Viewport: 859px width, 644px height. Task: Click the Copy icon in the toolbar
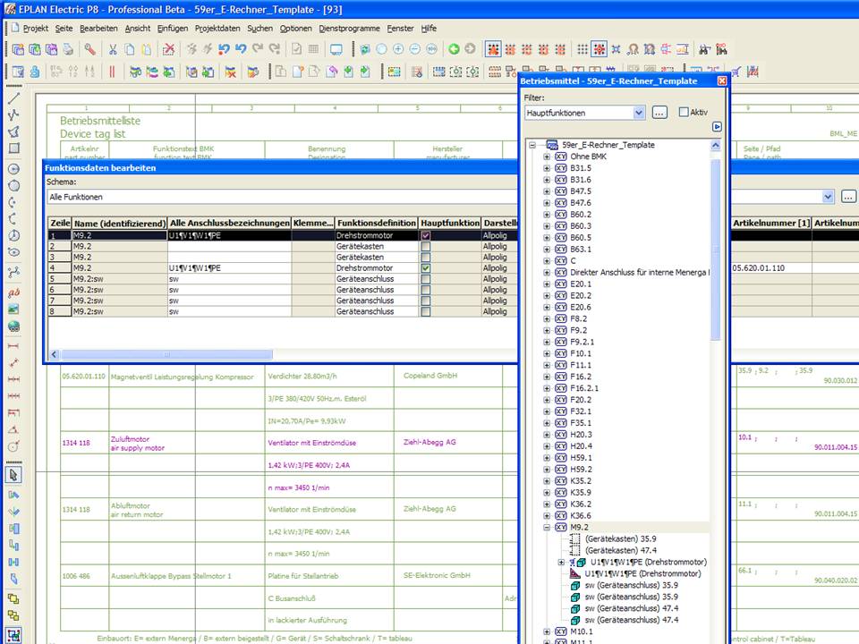[x=130, y=49]
